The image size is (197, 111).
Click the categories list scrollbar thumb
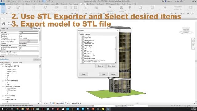115,49
